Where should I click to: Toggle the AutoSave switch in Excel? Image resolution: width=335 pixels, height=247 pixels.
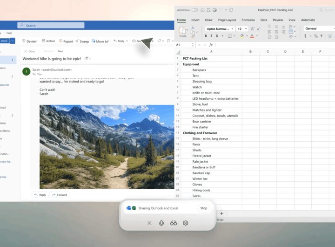(194, 10)
